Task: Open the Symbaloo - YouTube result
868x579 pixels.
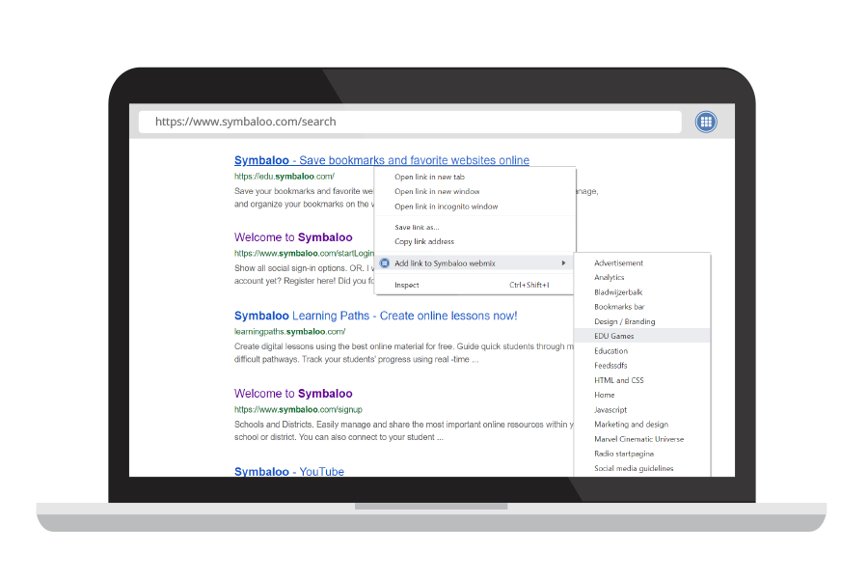Action: pos(289,471)
